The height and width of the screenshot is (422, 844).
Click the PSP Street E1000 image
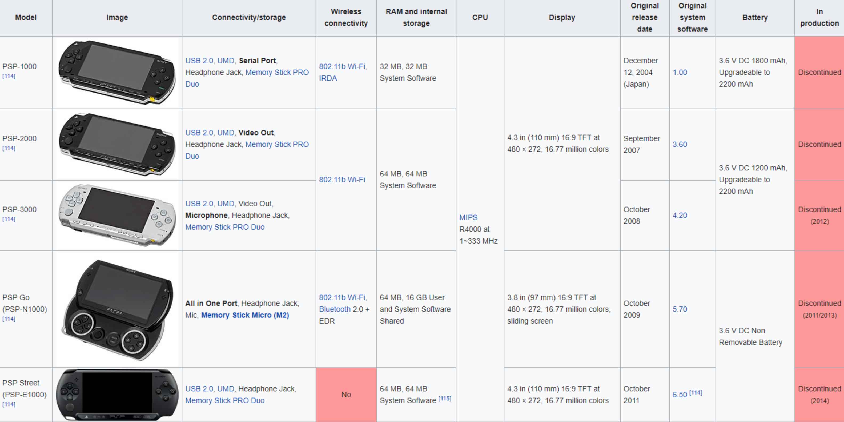[117, 395]
